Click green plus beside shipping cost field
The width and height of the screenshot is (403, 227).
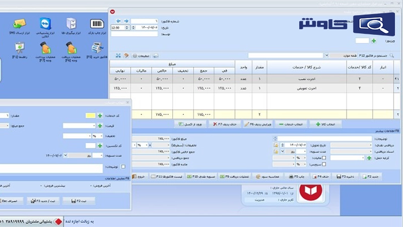[x=369, y=158]
